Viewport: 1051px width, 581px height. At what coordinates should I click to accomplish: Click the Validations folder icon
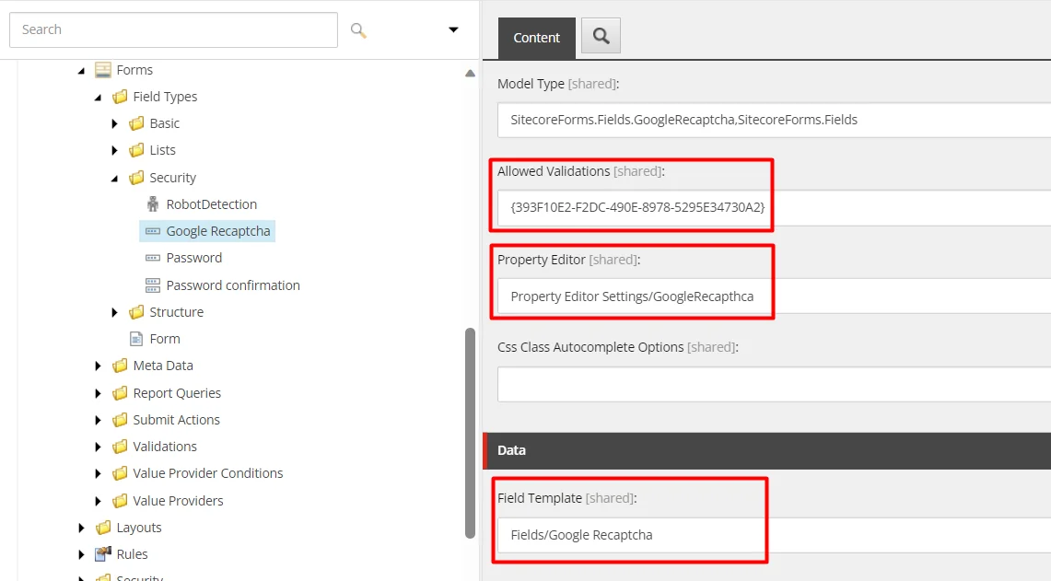(120, 447)
